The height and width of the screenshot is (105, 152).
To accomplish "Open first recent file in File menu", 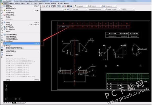I will click(x=16, y=59).
